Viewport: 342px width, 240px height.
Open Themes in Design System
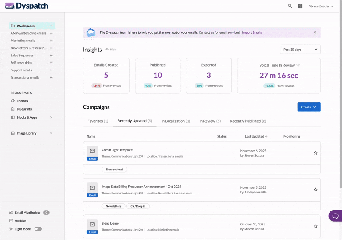[22, 101]
